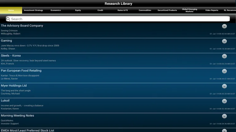Expand the Steels - Korea report
The height and width of the screenshot is (132, 236).
(224, 56)
